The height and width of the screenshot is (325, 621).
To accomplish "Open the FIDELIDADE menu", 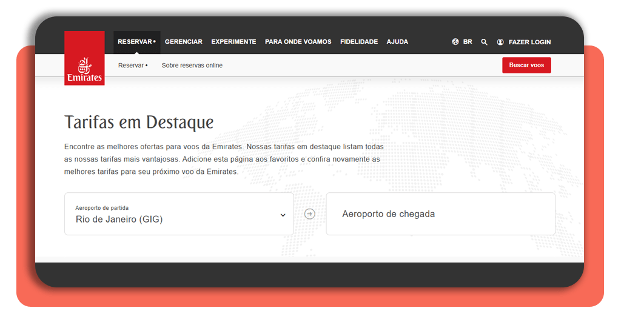I will (x=359, y=42).
